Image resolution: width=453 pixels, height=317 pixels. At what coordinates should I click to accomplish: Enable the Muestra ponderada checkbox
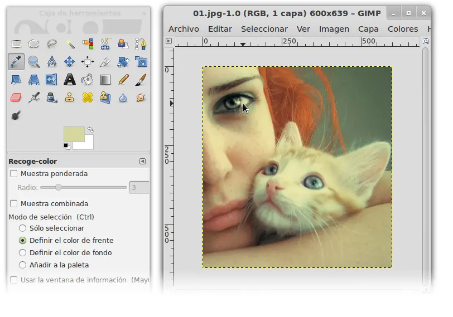tap(13, 174)
